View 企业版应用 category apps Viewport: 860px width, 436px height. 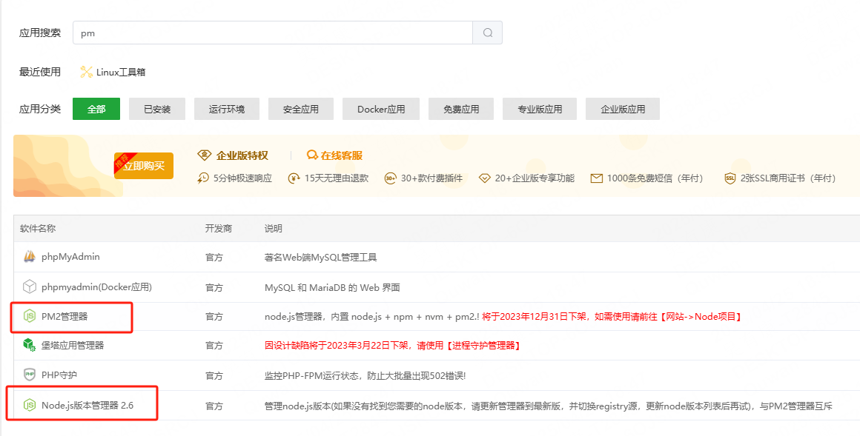[622, 108]
